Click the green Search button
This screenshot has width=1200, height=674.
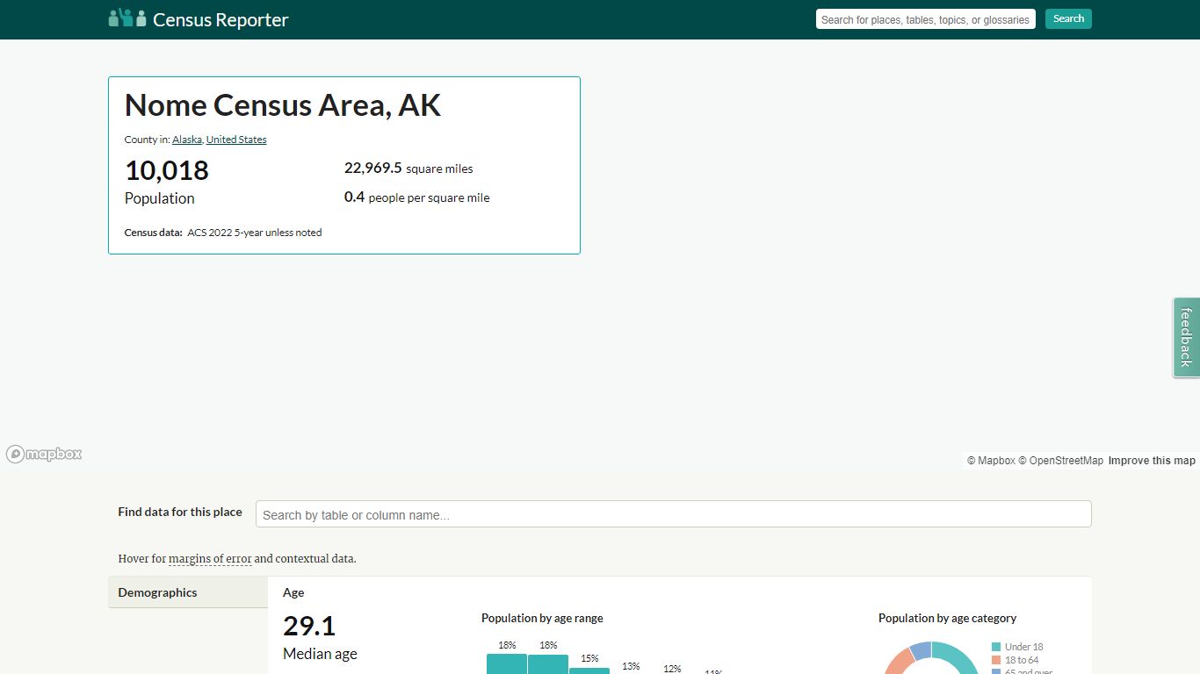(1068, 18)
